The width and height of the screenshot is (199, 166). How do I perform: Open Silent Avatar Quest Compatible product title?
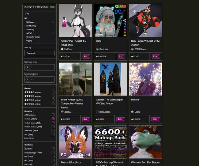coord(72,104)
